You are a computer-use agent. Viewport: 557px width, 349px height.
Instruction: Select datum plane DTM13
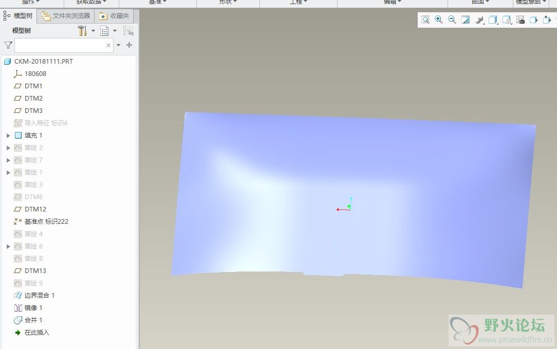pyautogui.click(x=35, y=271)
